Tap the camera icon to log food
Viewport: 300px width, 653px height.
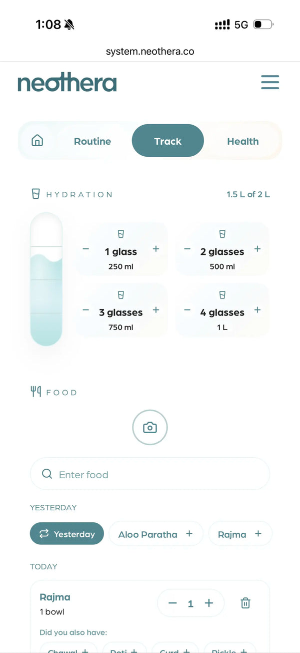[150, 428]
